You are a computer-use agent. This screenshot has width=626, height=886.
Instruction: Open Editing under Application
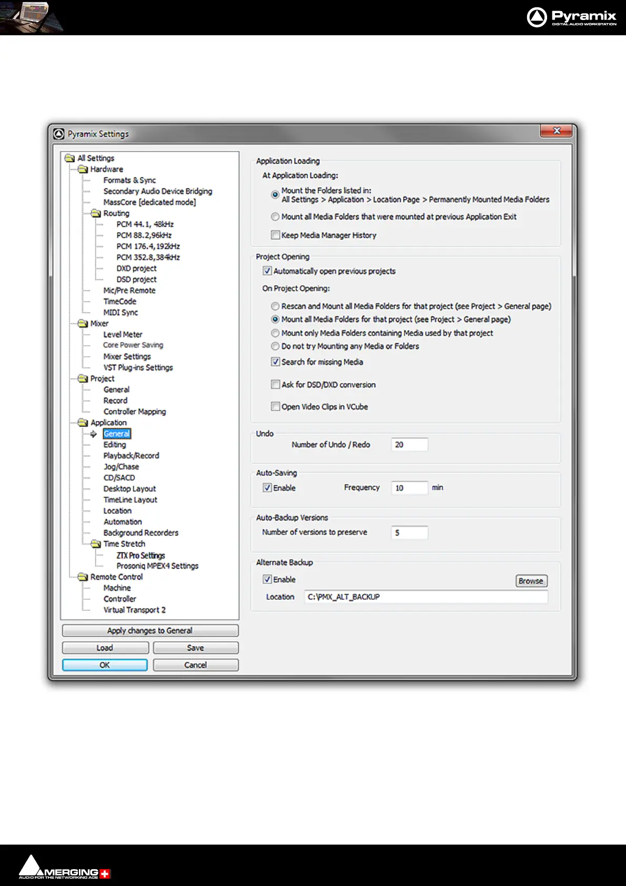click(x=115, y=445)
